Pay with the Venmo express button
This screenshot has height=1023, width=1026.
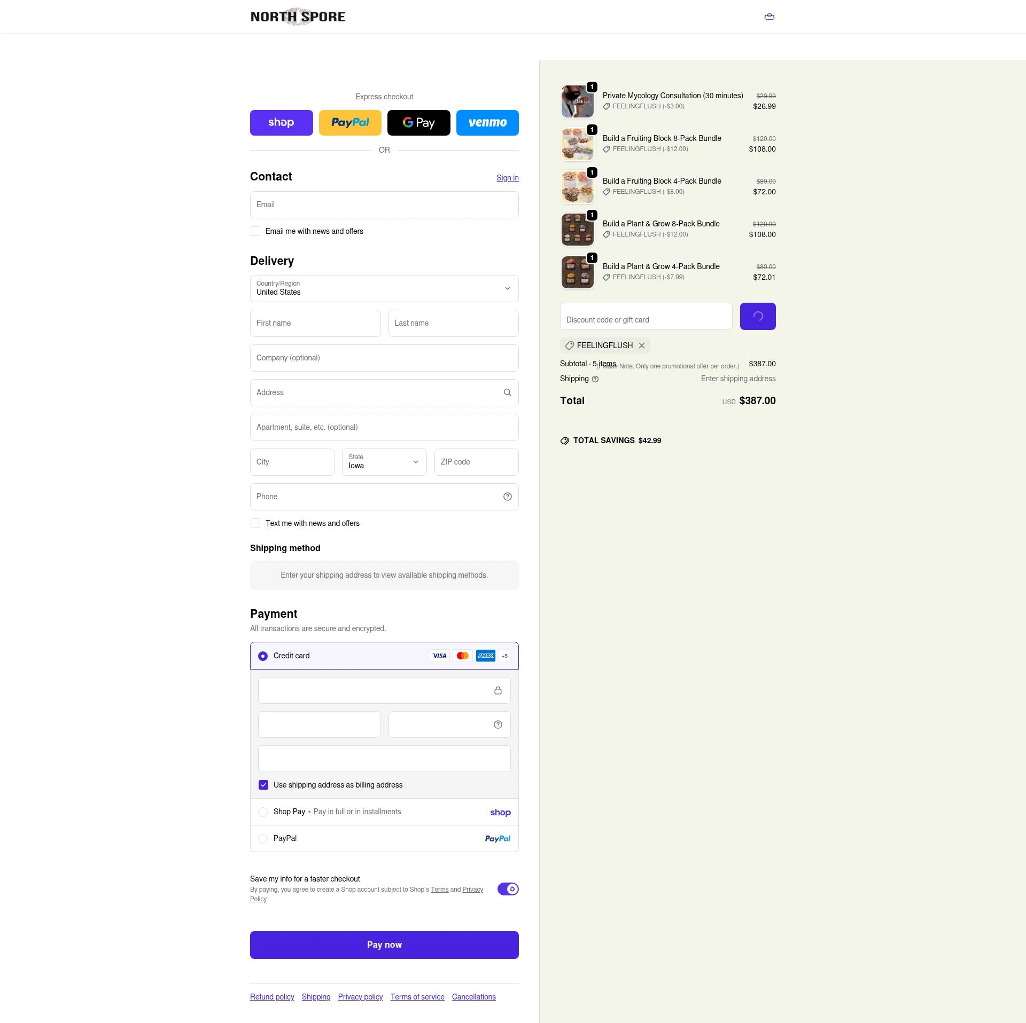click(x=487, y=123)
